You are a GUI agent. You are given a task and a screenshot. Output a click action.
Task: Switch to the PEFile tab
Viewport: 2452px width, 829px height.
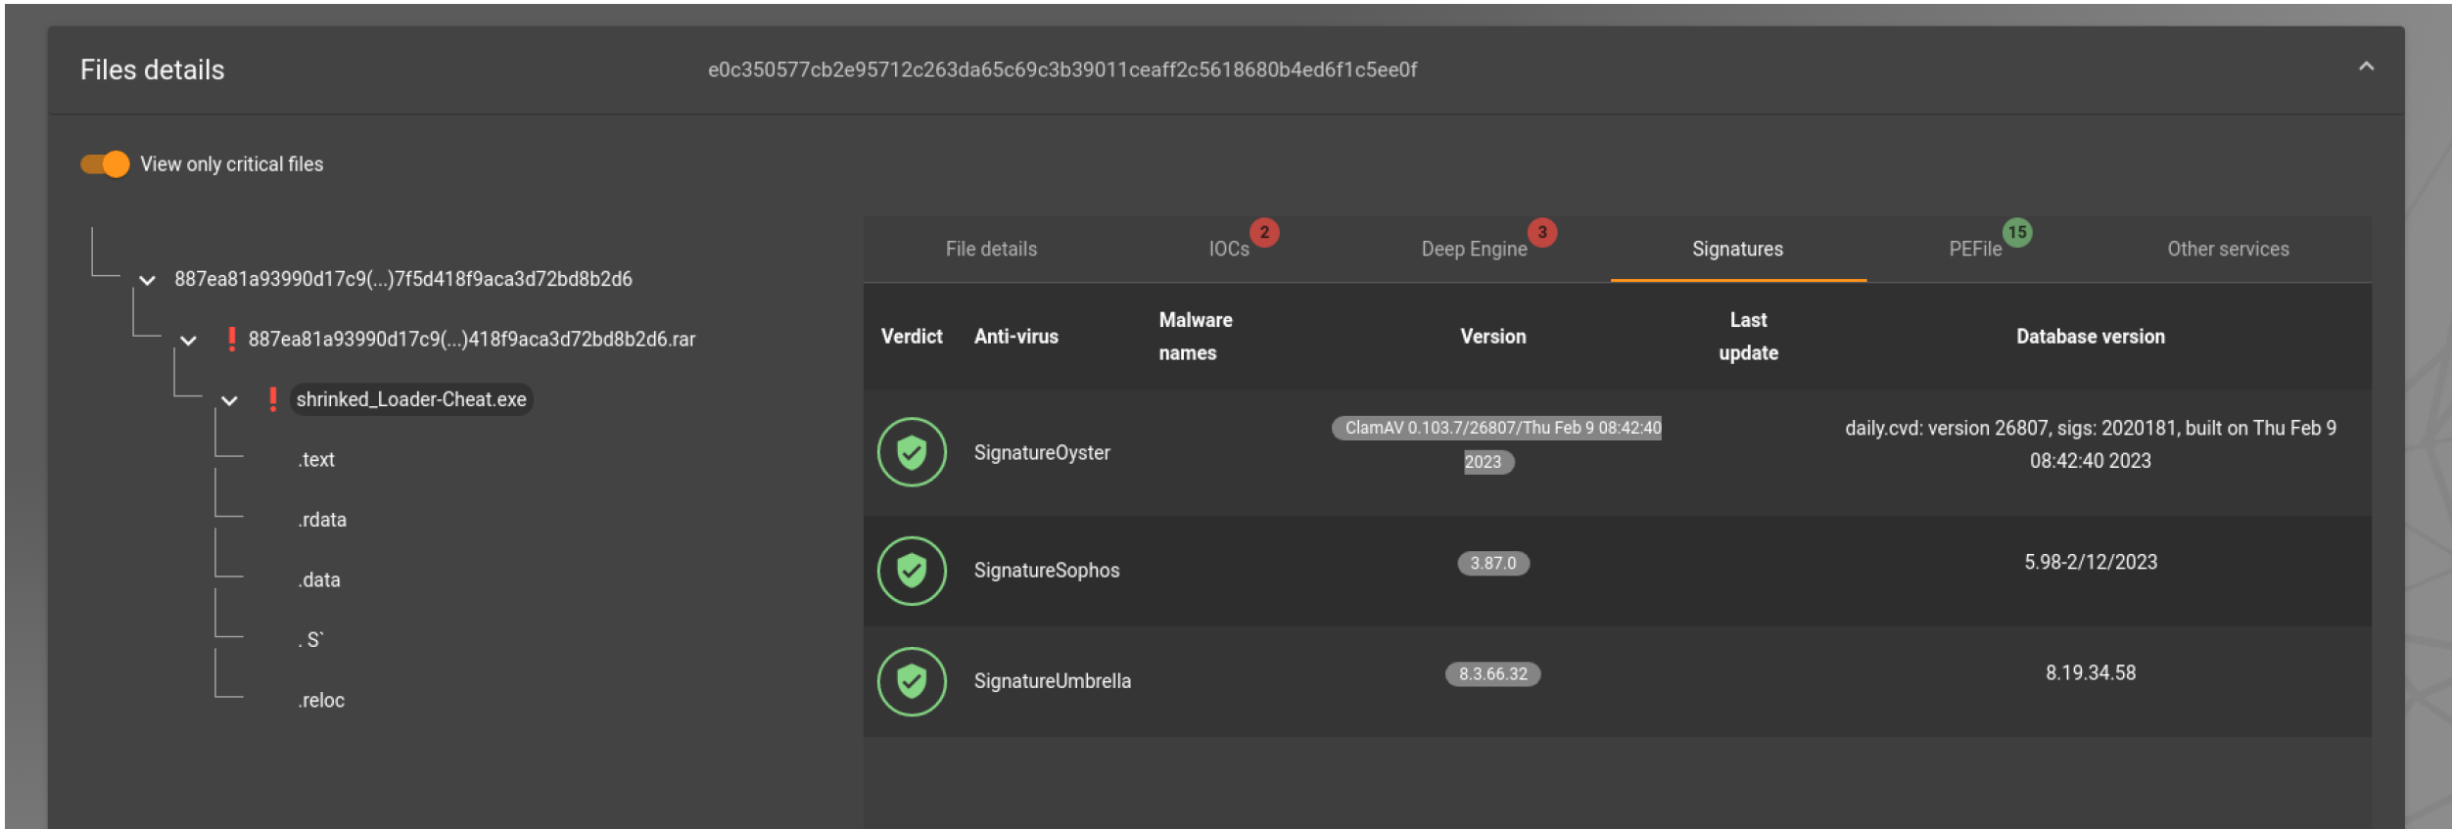(1975, 249)
